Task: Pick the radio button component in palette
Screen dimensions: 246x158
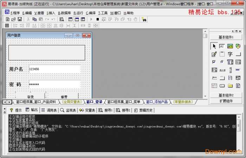Action: [x=222, y=62]
